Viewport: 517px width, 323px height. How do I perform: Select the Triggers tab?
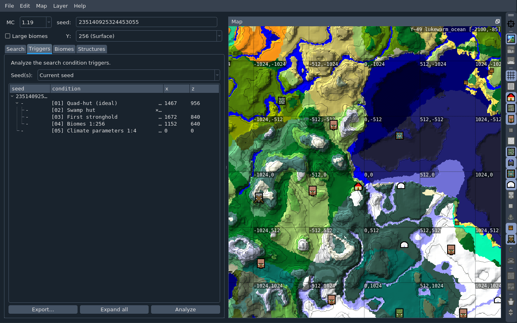pyautogui.click(x=40, y=48)
